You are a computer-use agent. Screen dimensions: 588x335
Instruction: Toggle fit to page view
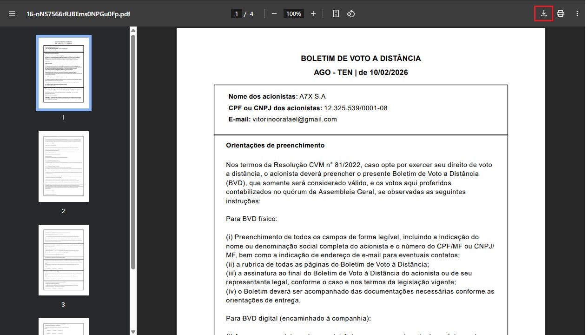coord(336,13)
